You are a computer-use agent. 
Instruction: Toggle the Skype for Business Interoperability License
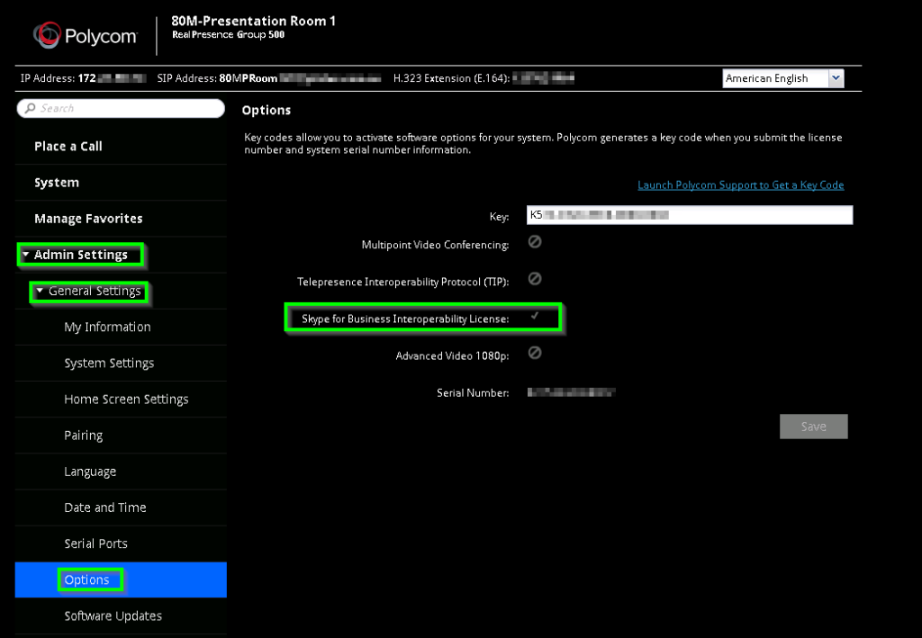(x=535, y=318)
